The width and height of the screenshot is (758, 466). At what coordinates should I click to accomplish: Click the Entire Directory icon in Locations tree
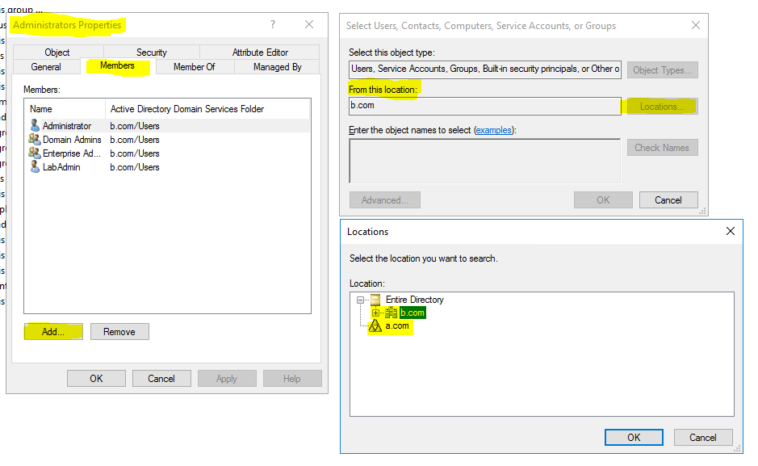(x=375, y=300)
